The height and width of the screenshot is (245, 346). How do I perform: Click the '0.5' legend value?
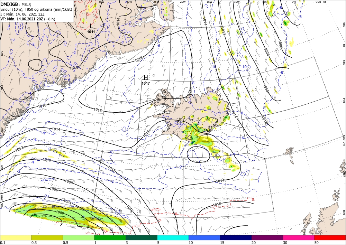(x=65, y=243)
